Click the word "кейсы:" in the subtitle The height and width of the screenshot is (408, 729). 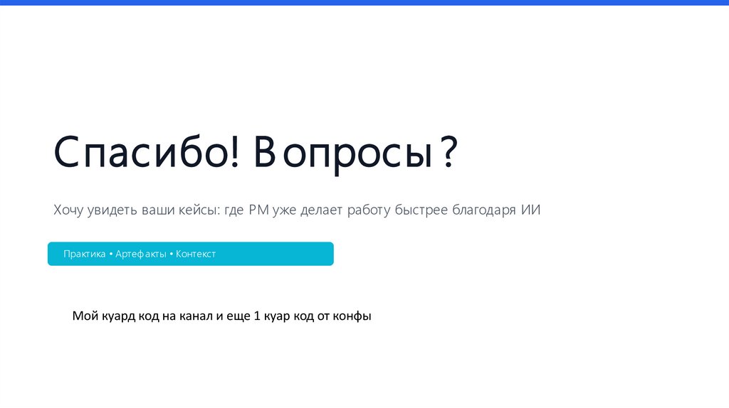click(x=201, y=211)
